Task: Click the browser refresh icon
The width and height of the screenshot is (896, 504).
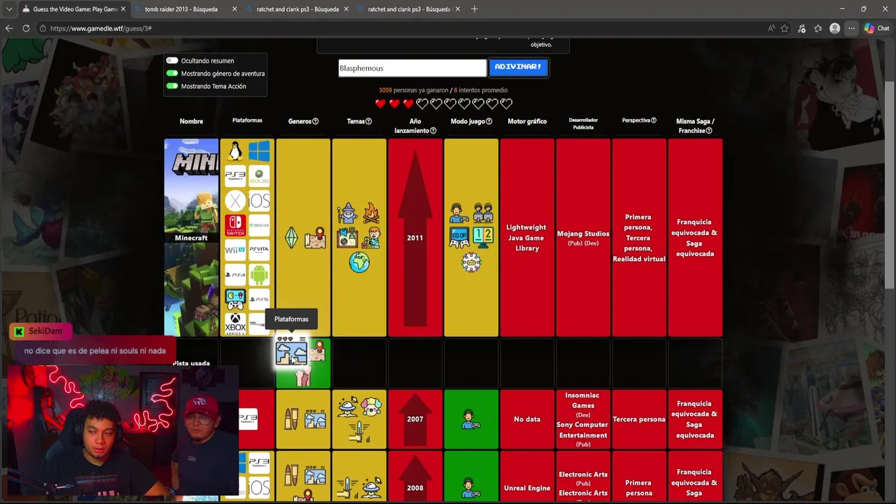Action: [26, 28]
